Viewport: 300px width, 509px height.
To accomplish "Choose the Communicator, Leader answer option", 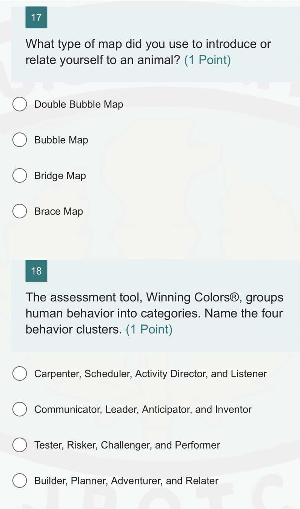I will coord(20,409).
